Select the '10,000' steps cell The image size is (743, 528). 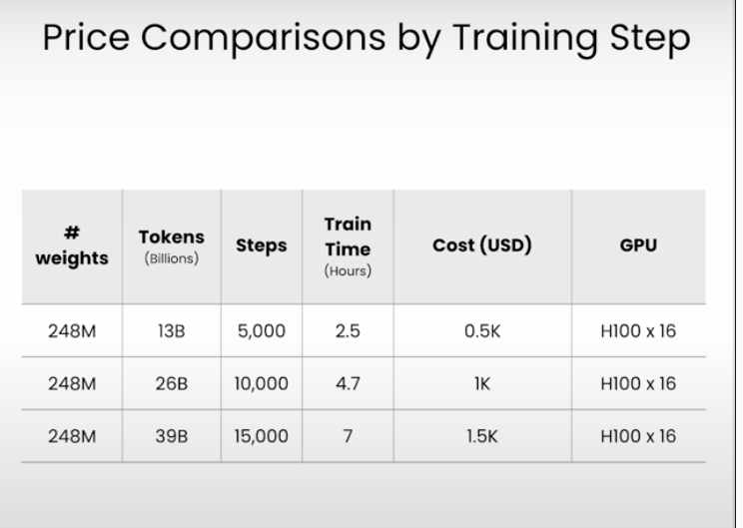point(262,383)
